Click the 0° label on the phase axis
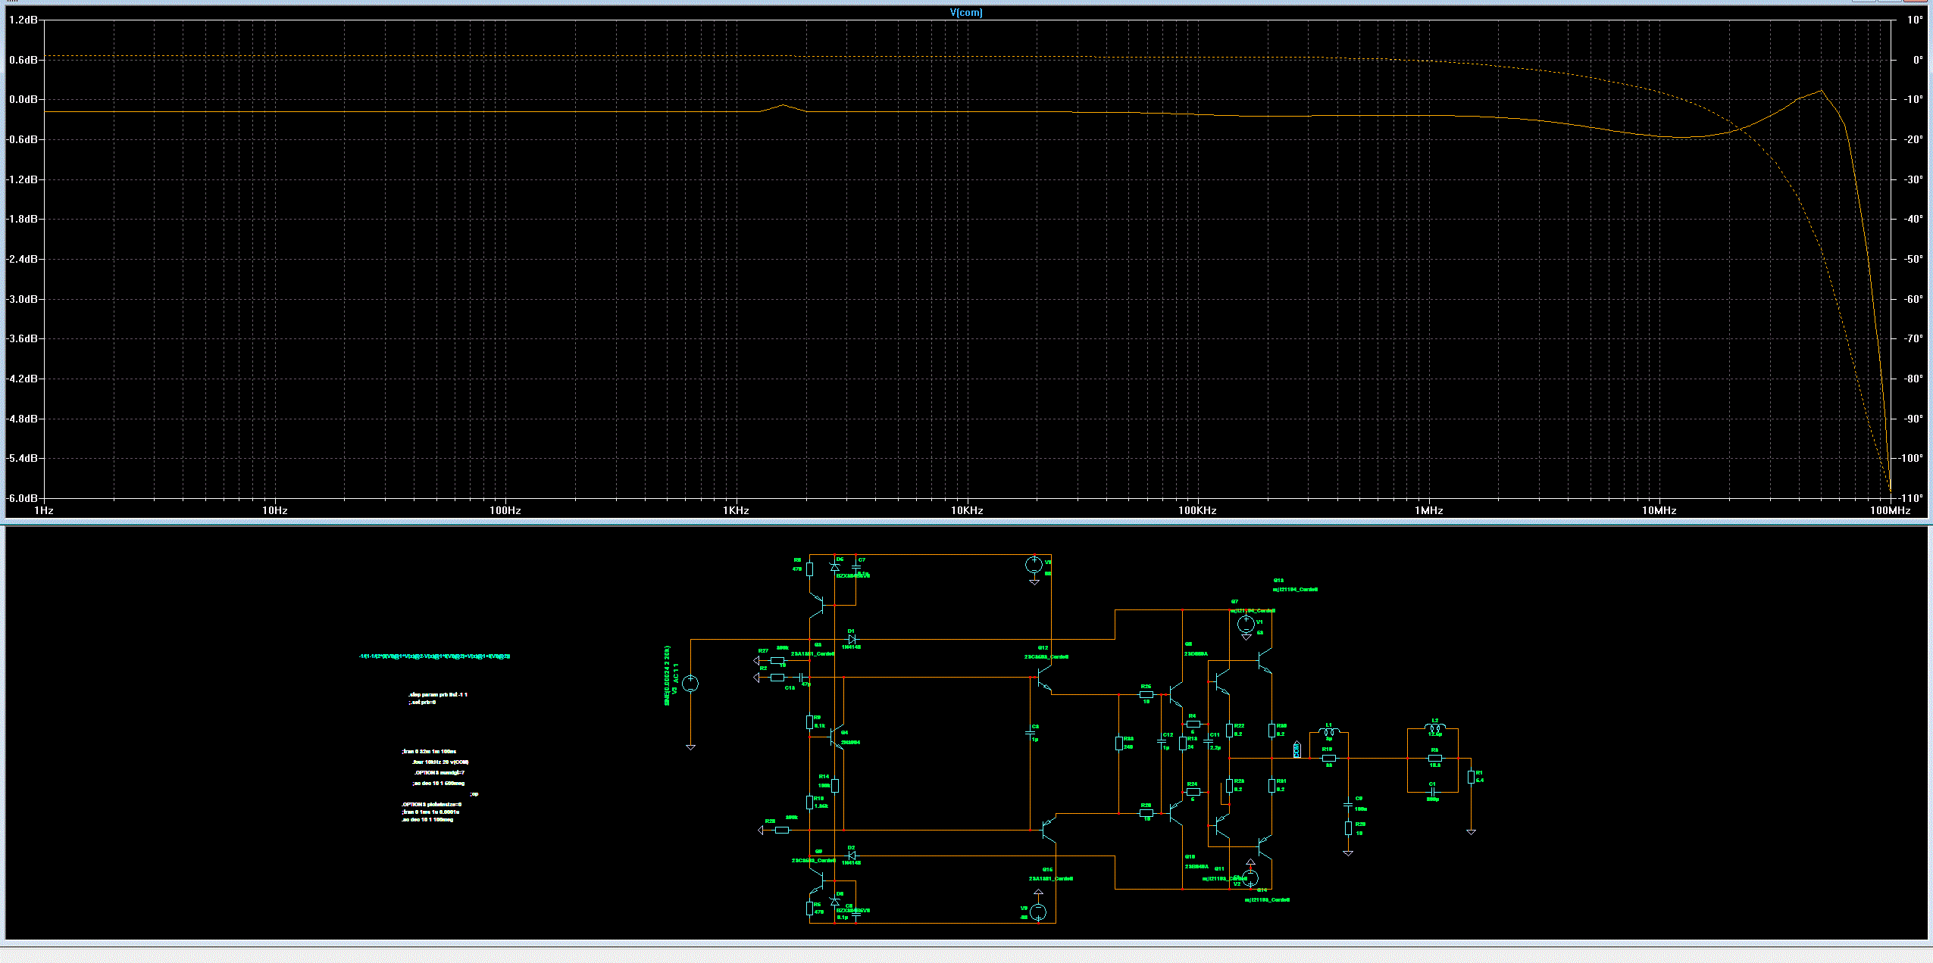1933x963 pixels. (x=1917, y=60)
